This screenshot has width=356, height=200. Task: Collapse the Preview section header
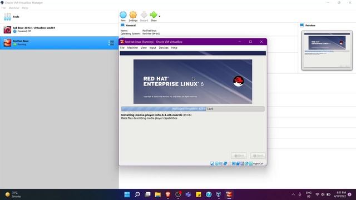click(310, 26)
